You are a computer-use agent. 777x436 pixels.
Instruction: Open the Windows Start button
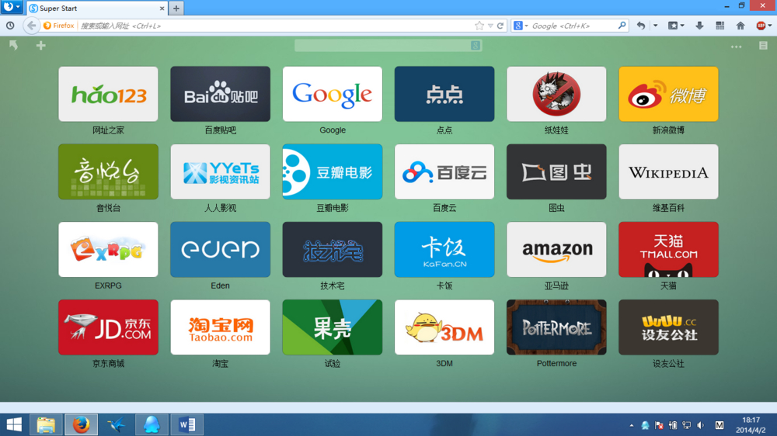point(14,424)
